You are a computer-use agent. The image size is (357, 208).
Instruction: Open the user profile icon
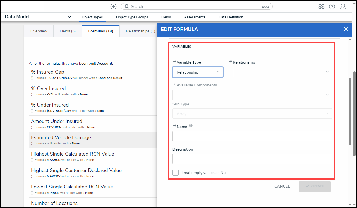343,6
